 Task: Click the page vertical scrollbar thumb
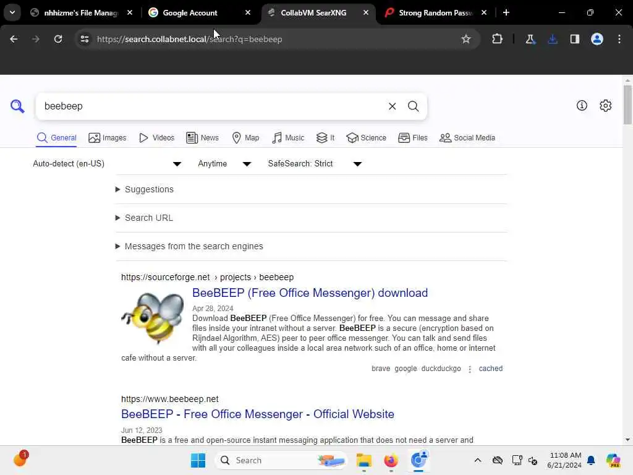(x=627, y=105)
